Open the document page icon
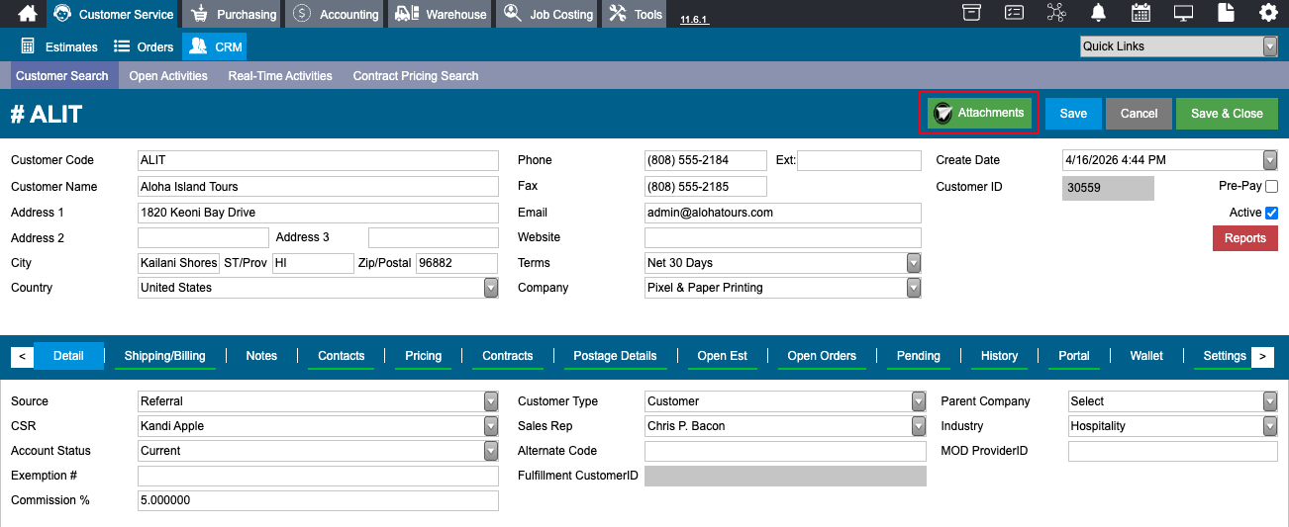1289x527 pixels. coord(1226,13)
